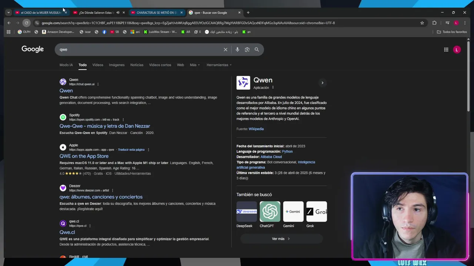Open the 'Qwen' search result
This screenshot has height=266, width=474.
tap(66, 91)
